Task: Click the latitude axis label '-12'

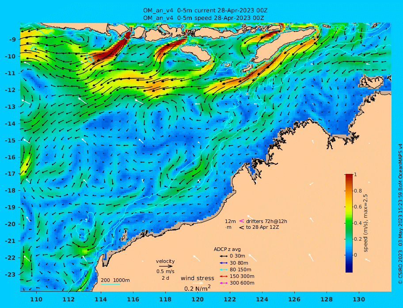Action: (x=11, y=90)
